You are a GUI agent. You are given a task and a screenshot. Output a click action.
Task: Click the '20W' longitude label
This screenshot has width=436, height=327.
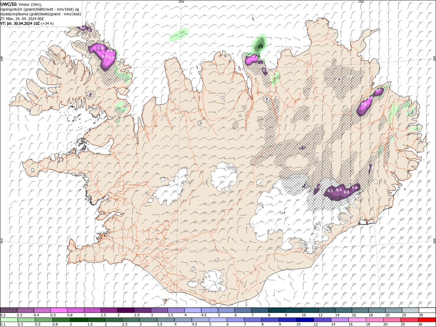181,2
